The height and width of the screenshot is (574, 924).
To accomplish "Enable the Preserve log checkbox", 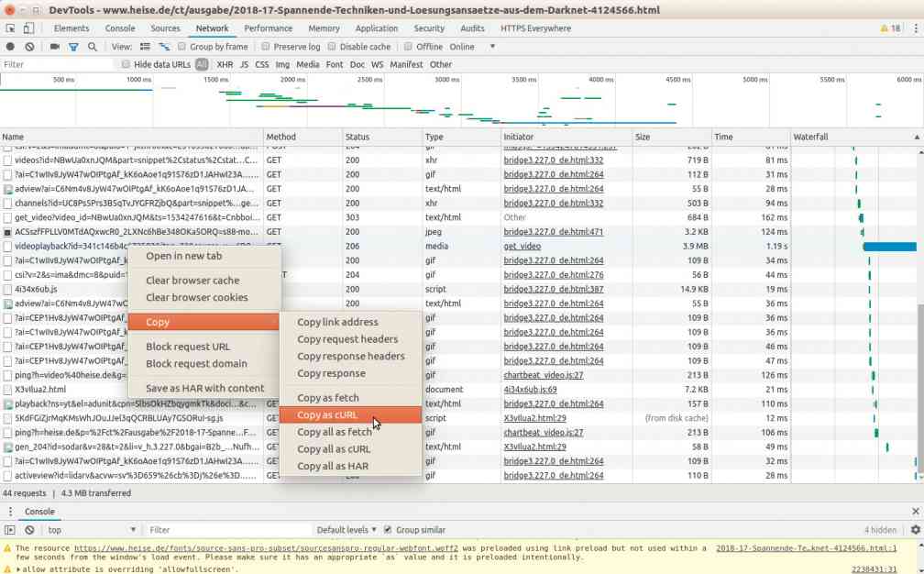I will pyautogui.click(x=264, y=47).
